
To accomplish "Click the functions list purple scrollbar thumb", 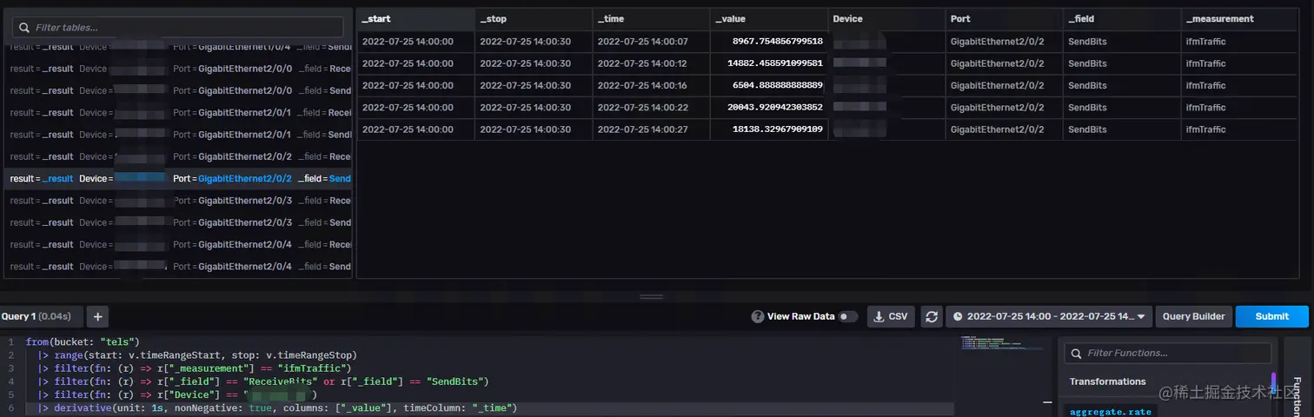I will pos(1273,382).
